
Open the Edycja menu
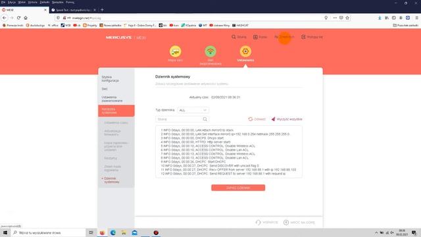[x=12, y=2]
